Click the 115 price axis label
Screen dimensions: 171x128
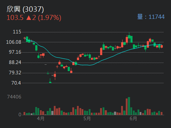[17, 32]
